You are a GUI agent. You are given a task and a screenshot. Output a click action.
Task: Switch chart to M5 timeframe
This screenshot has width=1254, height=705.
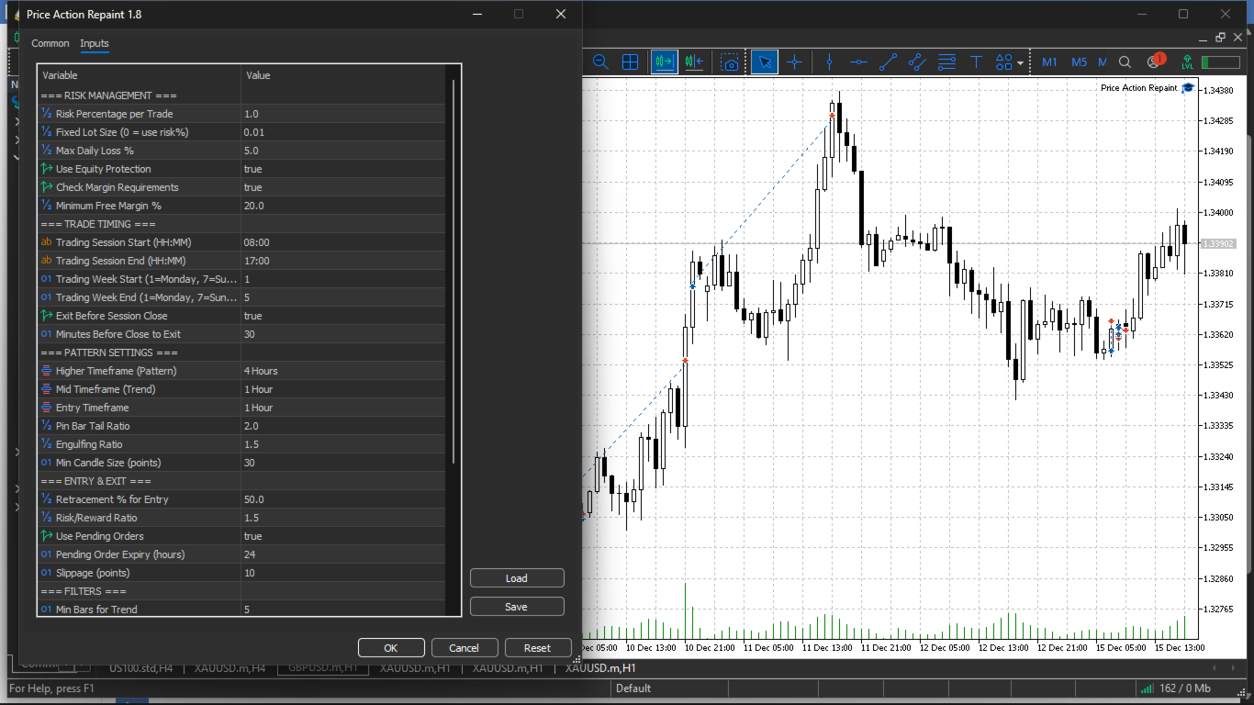(1079, 62)
